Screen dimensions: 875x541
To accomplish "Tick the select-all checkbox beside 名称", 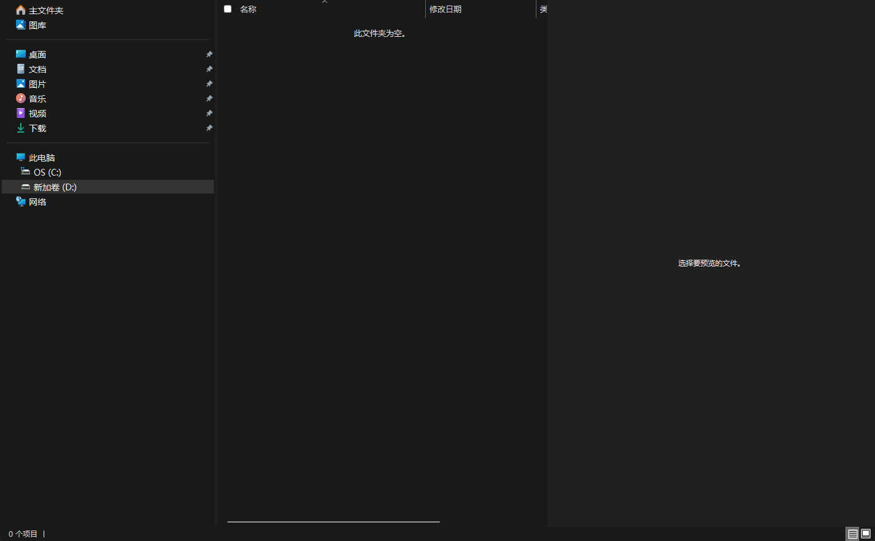I will pyautogui.click(x=227, y=9).
